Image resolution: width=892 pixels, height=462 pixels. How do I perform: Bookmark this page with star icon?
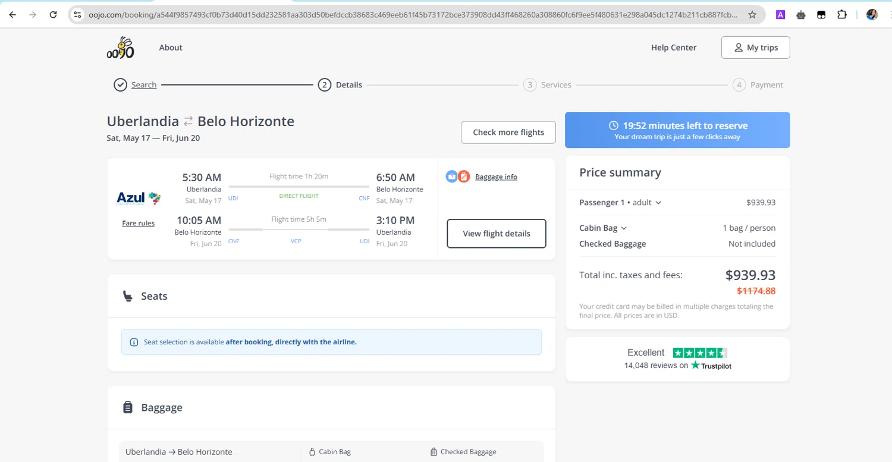click(752, 15)
